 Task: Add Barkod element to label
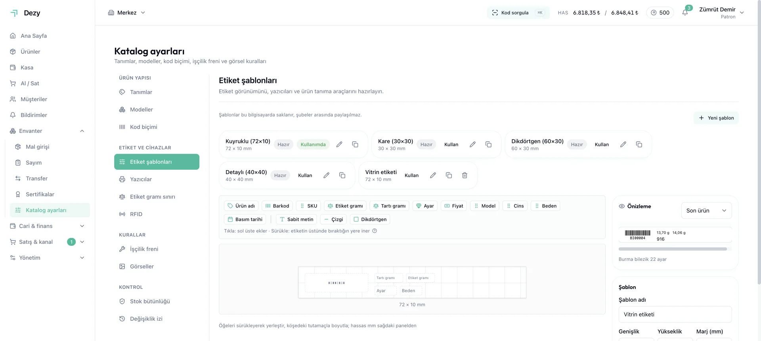coord(277,206)
